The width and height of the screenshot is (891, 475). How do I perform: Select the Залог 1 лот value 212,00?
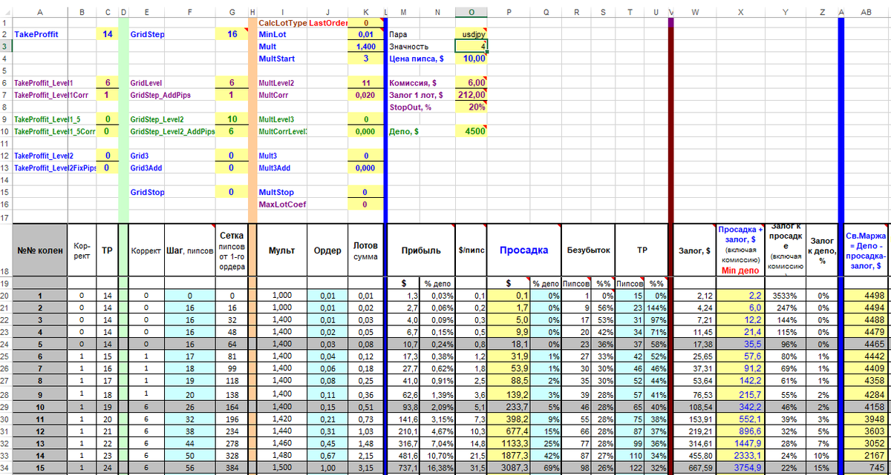tap(472, 95)
